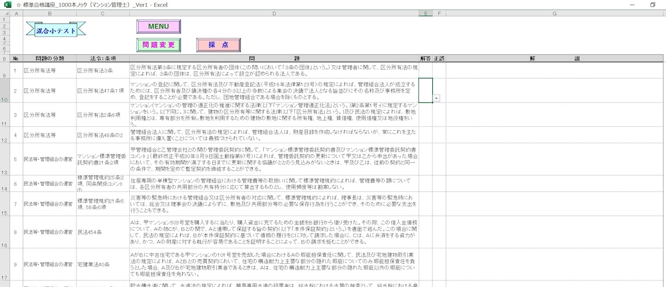Click cell 区分所有法48条の2
The width and height of the screenshot is (666, 287).
103,135
